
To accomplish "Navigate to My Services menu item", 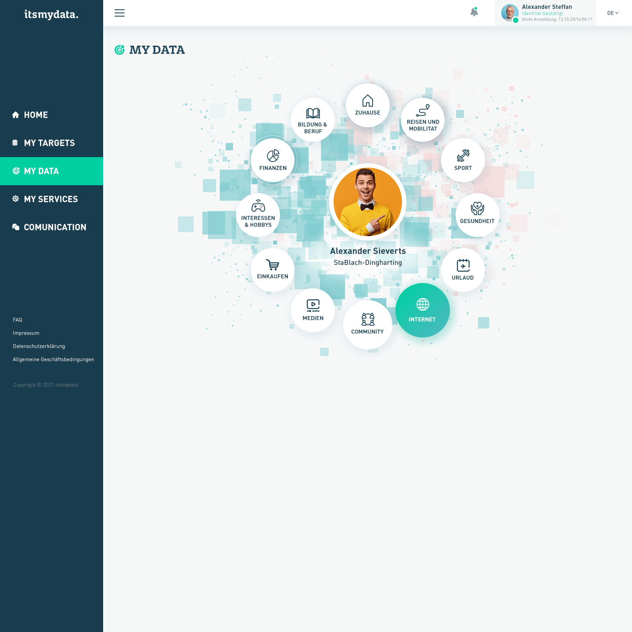I will pyautogui.click(x=51, y=199).
